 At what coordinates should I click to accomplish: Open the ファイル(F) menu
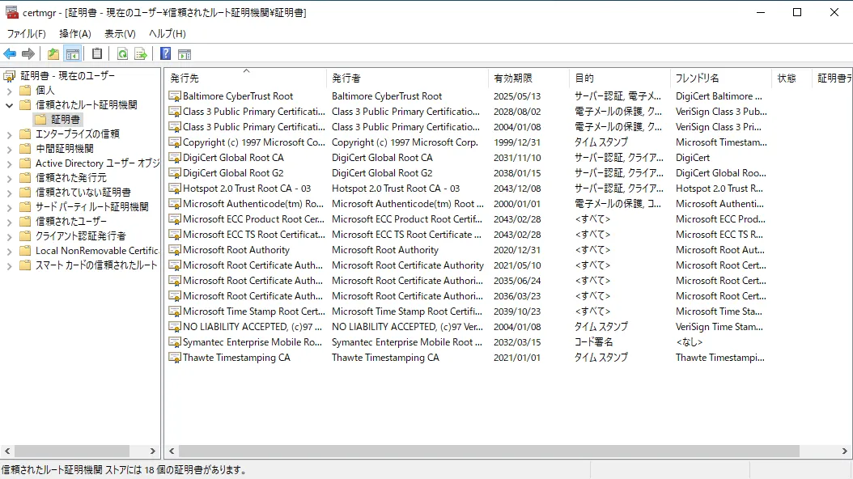pos(26,34)
